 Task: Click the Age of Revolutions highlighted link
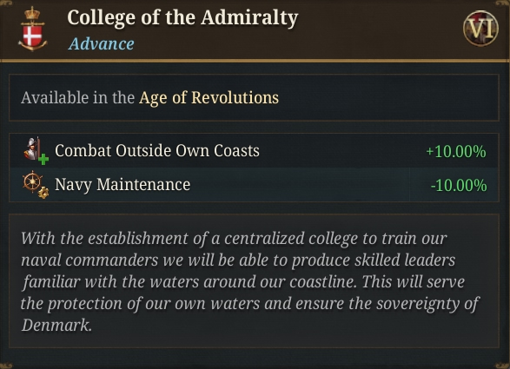click(x=209, y=97)
